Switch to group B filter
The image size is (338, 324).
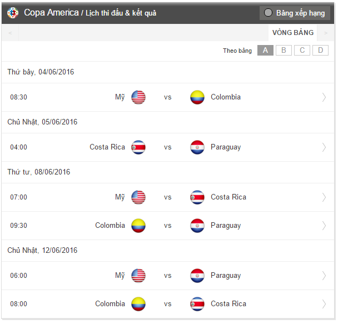pos(284,51)
